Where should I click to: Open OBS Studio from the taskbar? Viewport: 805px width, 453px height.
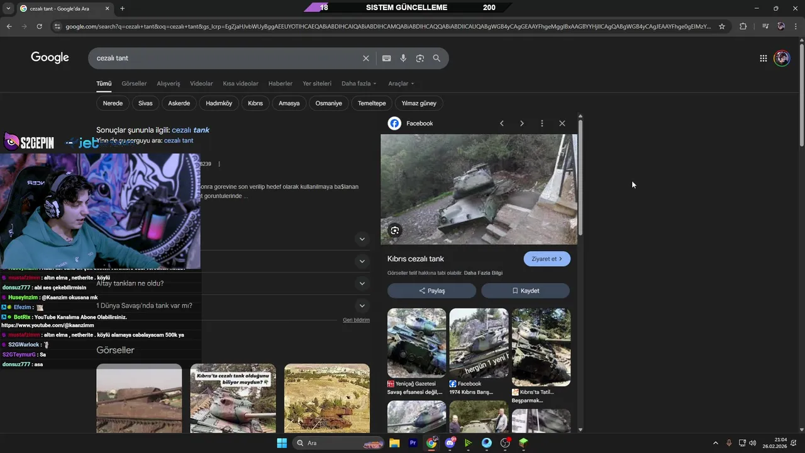[x=505, y=443]
